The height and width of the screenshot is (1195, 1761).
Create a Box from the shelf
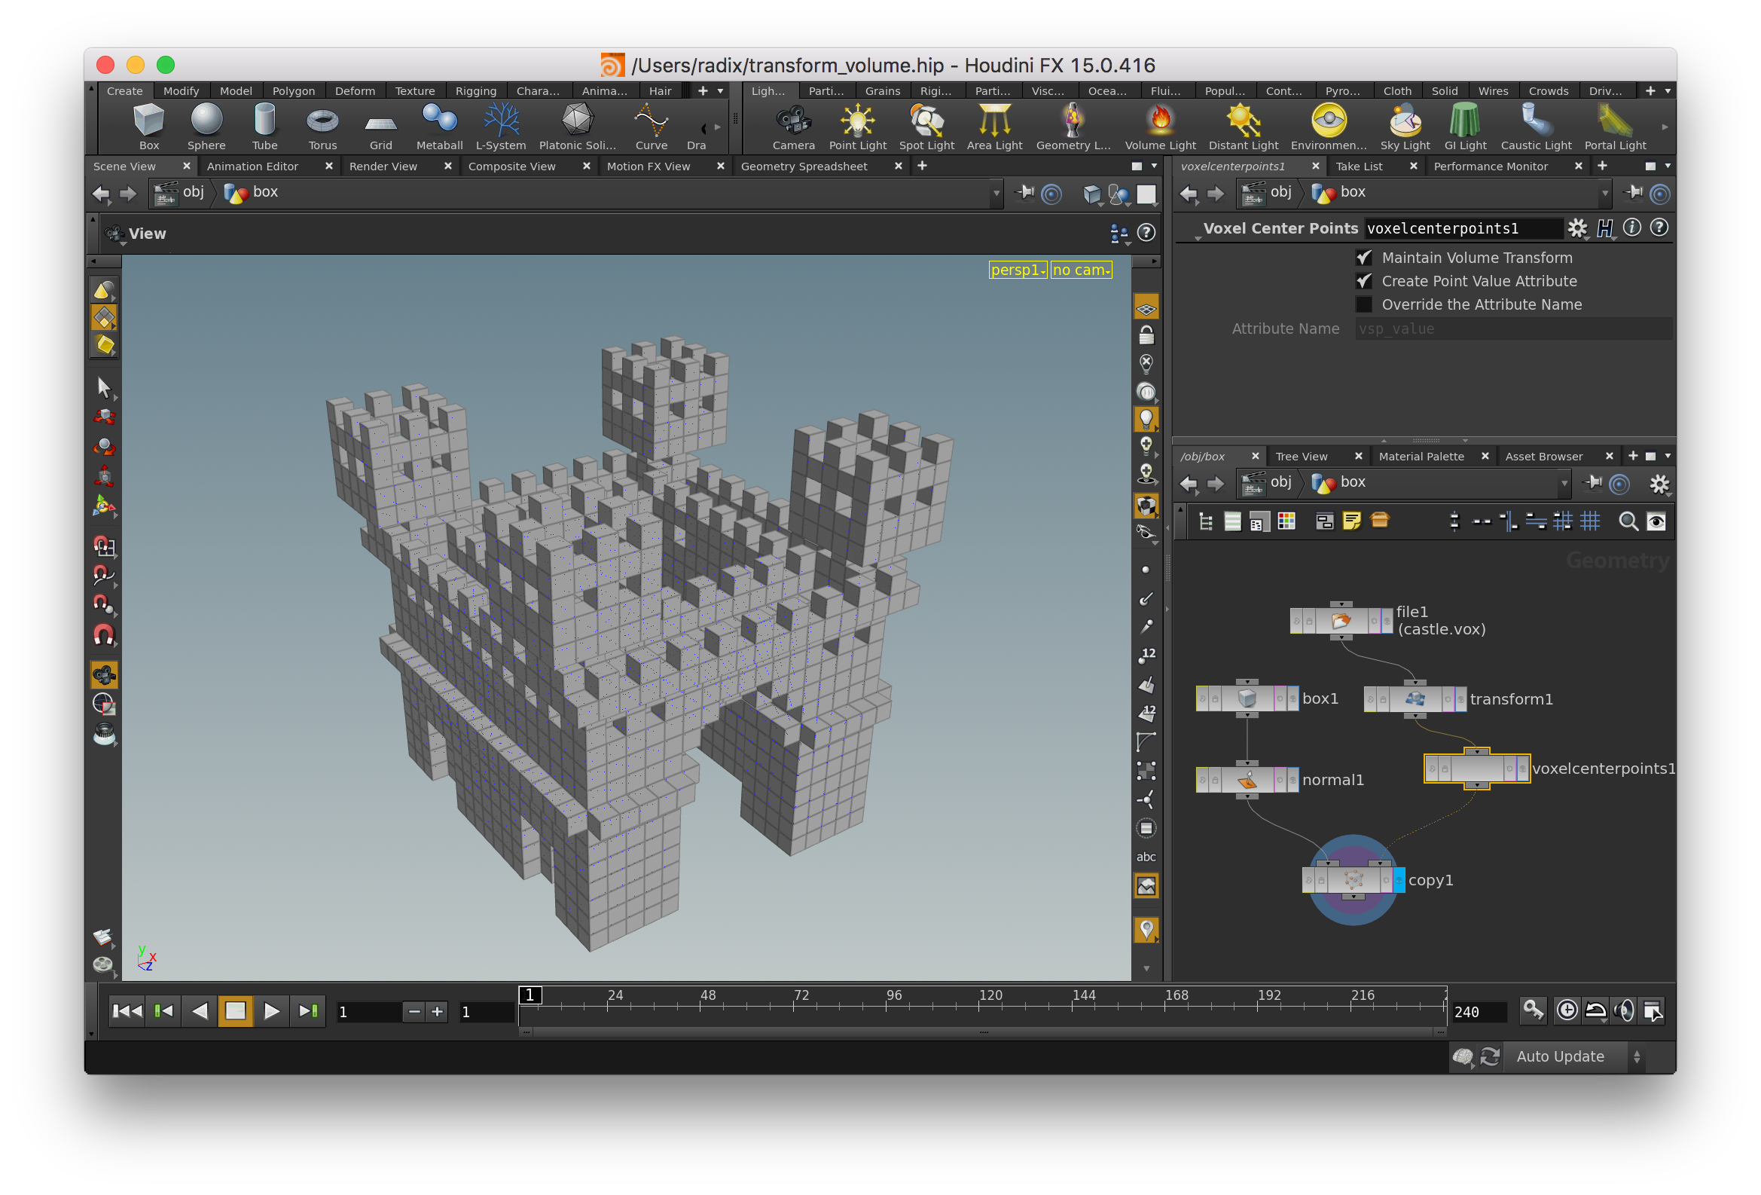coord(148,127)
